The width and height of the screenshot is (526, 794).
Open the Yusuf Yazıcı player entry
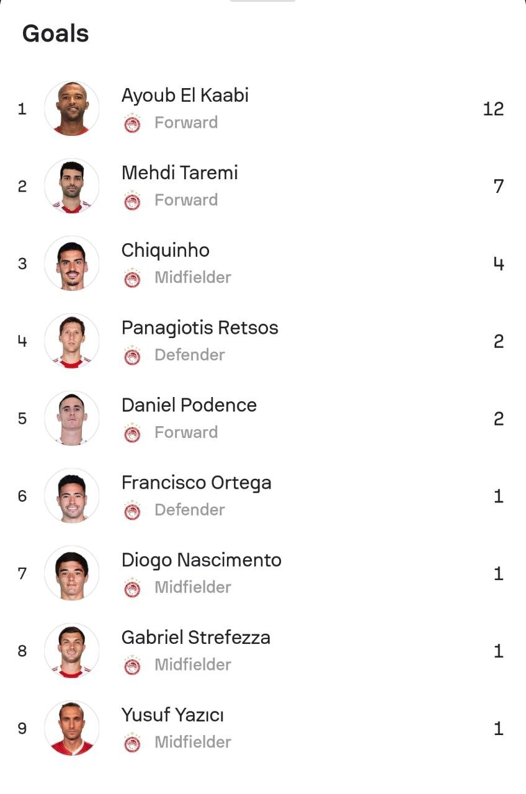pyautogui.click(x=172, y=715)
